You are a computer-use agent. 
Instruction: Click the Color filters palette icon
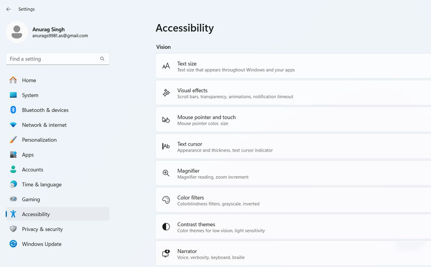tap(166, 200)
